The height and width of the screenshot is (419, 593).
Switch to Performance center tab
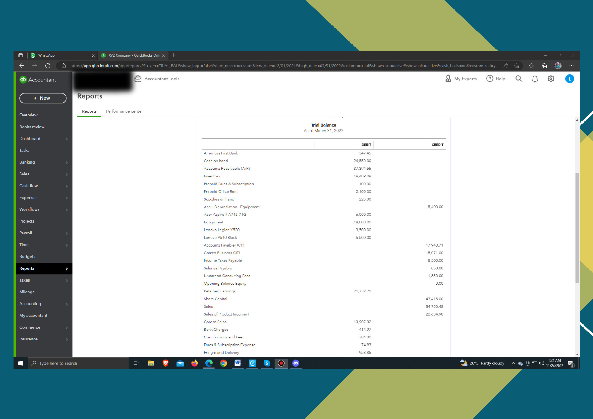[x=124, y=111]
